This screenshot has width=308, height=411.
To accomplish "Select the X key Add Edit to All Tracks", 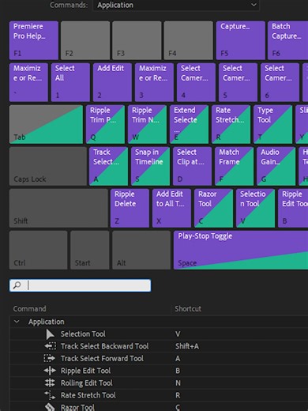I will pyautogui.click(x=171, y=208).
